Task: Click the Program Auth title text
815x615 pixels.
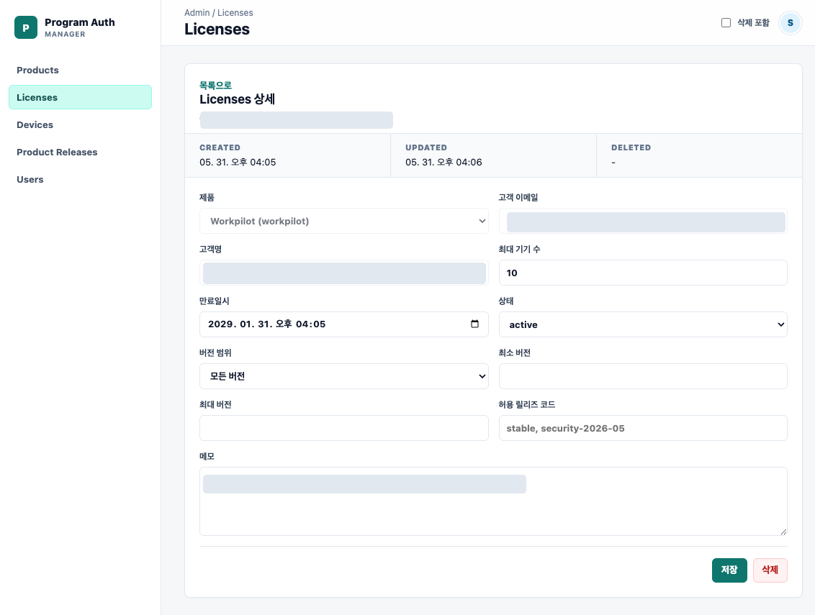Action: [x=79, y=22]
